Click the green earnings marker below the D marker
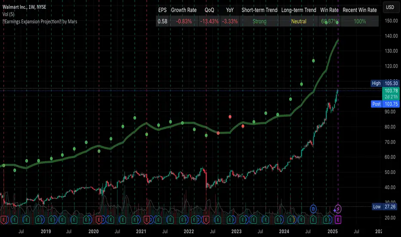 [313, 220]
